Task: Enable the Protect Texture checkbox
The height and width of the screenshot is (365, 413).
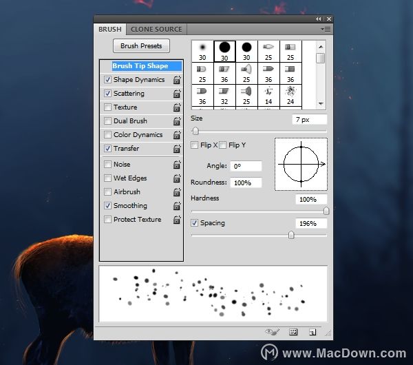Action: pyautogui.click(x=107, y=219)
